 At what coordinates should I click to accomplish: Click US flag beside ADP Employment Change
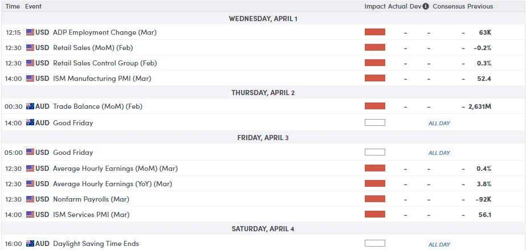pos(30,32)
